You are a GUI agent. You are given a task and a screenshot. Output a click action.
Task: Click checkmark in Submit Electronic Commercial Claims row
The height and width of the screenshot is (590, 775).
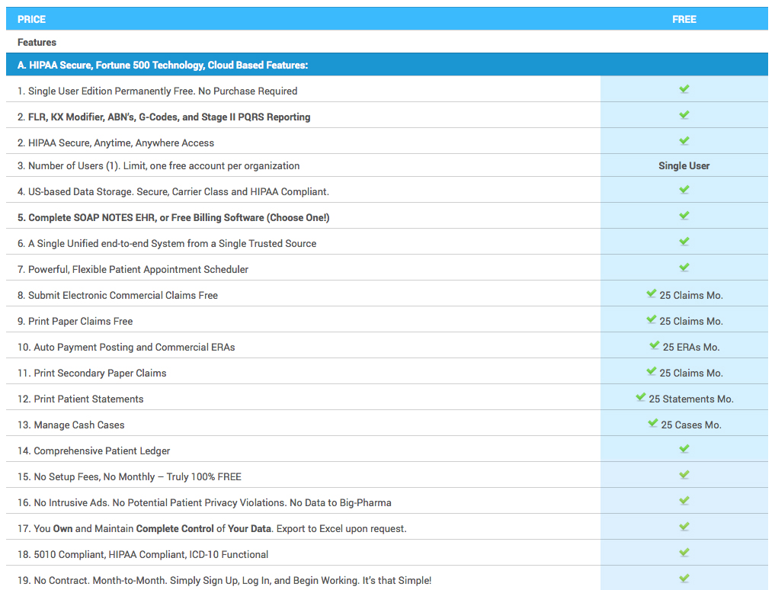click(x=652, y=293)
